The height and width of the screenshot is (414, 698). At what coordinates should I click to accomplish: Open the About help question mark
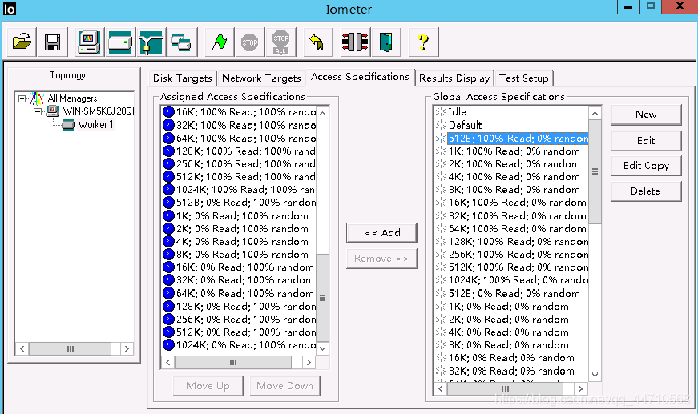pyautogui.click(x=423, y=42)
